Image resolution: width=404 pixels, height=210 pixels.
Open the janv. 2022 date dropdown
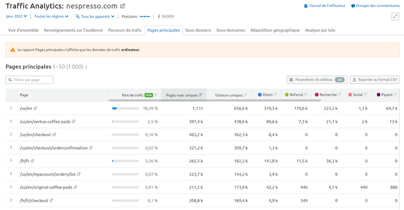(16, 16)
